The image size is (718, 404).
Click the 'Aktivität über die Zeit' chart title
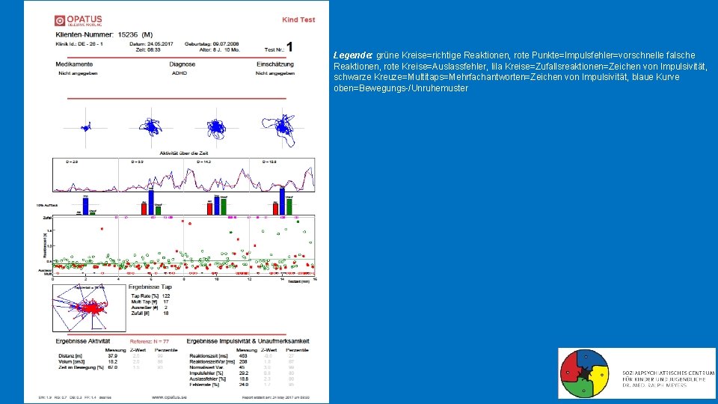(184, 153)
